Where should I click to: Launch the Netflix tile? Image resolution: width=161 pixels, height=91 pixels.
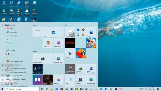point(70,43)
